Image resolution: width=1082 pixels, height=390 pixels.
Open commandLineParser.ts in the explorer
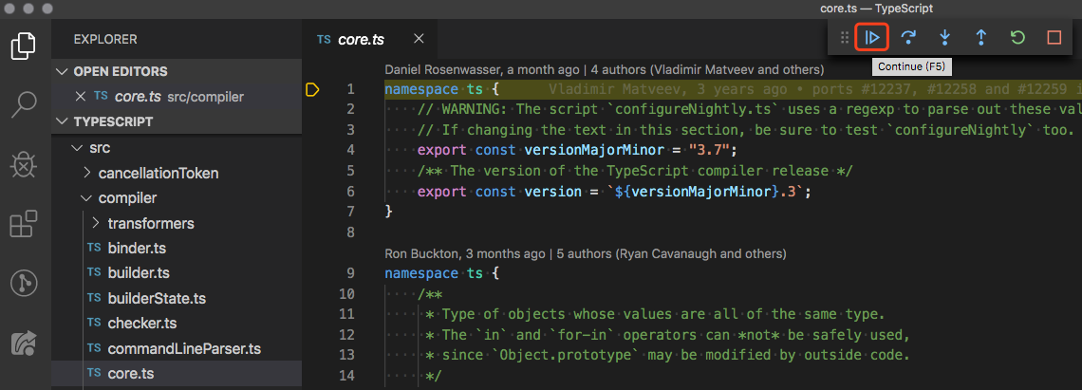[183, 348]
